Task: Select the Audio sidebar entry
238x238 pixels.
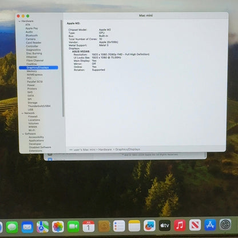Action: coord(29,32)
